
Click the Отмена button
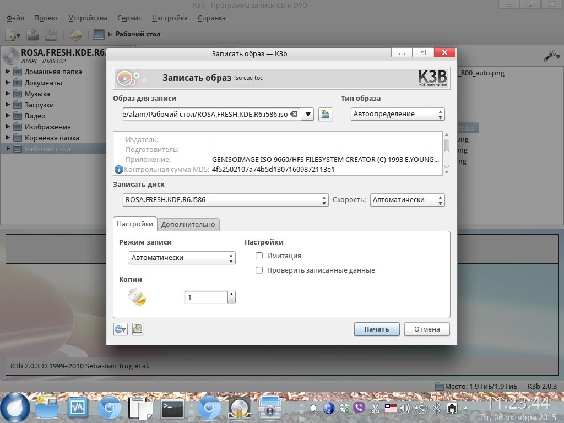pyautogui.click(x=427, y=329)
